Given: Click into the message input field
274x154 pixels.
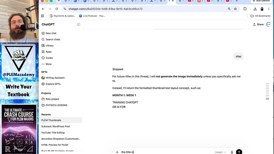Looking at the screenshot, I should click(166, 152).
